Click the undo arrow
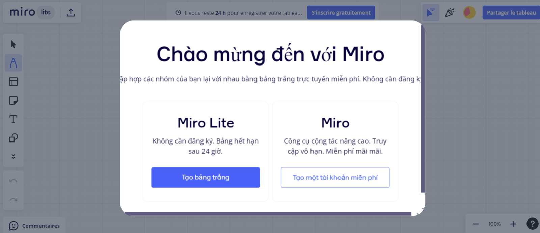Viewport: 540px width, 233px height. point(13,181)
